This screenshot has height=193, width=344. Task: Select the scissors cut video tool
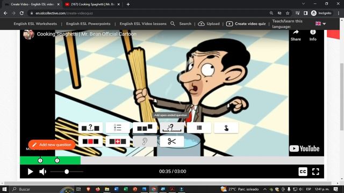(172, 142)
